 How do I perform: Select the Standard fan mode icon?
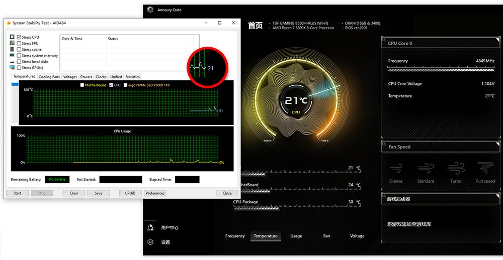coord(426,169)
